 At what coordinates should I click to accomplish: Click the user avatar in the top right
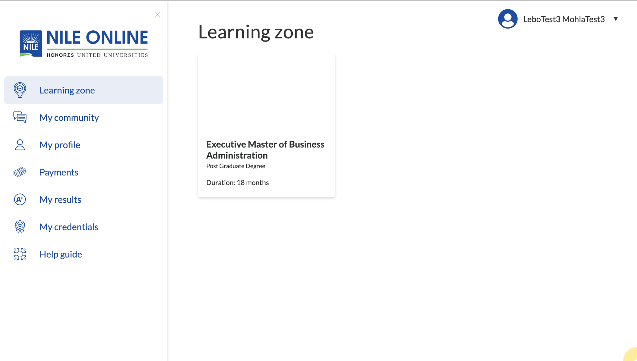[507, 19]
